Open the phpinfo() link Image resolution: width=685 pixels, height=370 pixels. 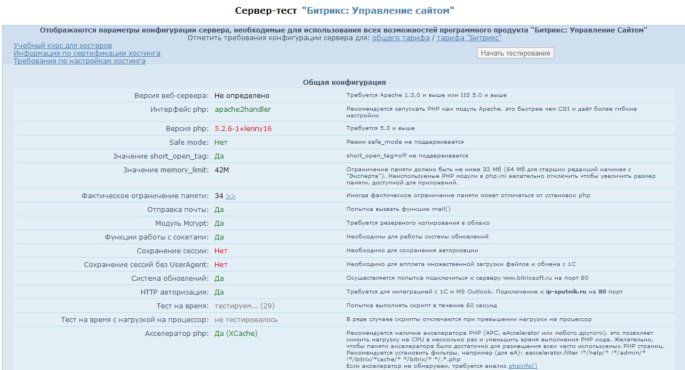522,366
